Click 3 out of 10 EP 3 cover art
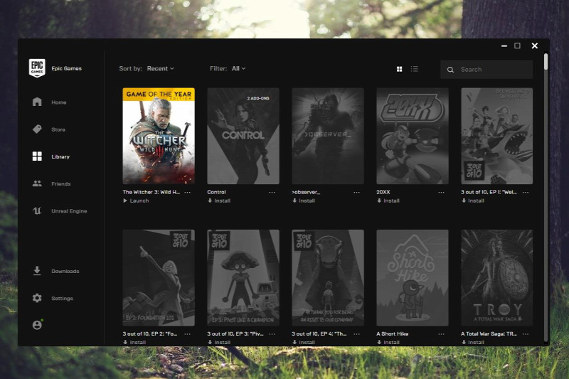 pyautogui.click(x=243, y=278)
